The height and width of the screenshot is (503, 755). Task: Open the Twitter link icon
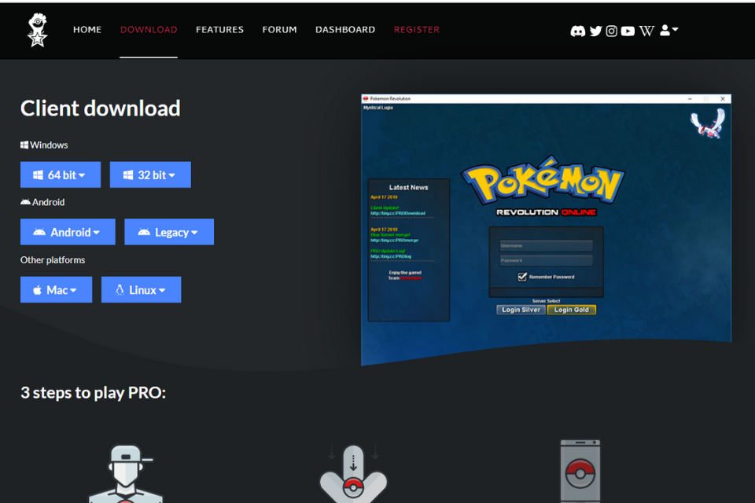pos(595,31)
